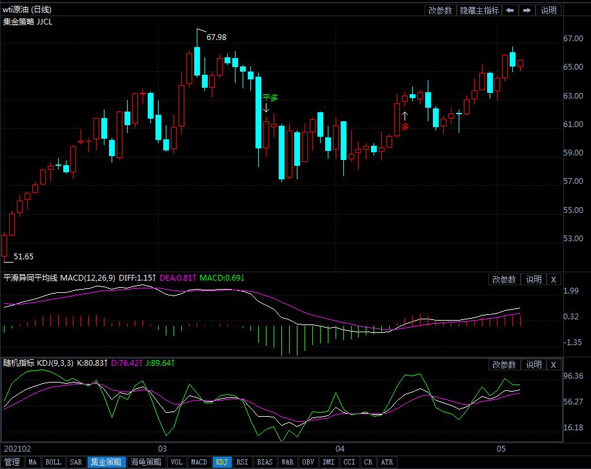591x469 pixels.
Task: Click the right arrow icon in top toolbar
Action: (527, 10)
